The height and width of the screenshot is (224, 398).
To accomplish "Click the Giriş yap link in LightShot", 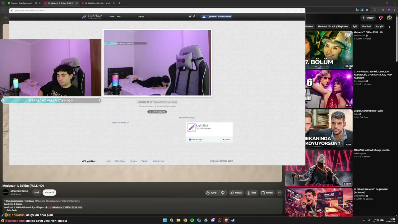I will 141,16.
